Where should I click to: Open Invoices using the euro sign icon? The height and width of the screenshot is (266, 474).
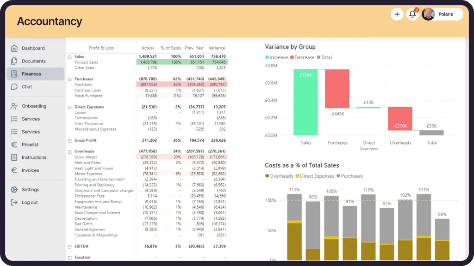pyautogui.click(x=16, y=170)
